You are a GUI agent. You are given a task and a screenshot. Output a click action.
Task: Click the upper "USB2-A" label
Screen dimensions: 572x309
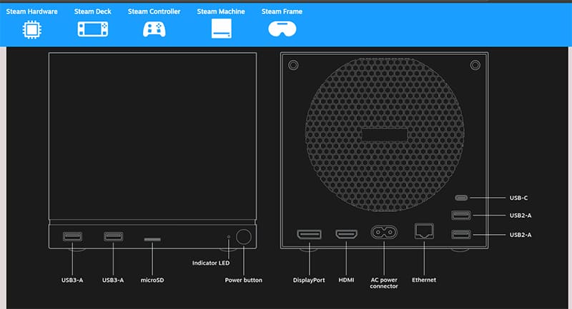click(521, 215)
